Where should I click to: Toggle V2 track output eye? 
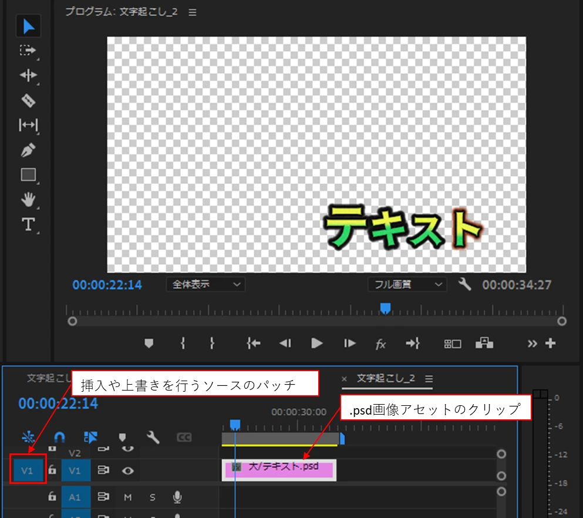(128, 449)
